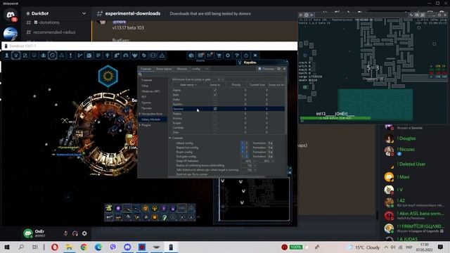Screen dimensions: 450x253
Task: Expand the 'Настройки бота' tree item
Action: pos(140,114)
